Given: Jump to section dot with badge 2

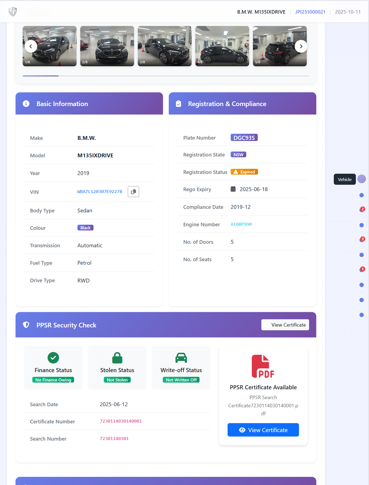Looking at the screenshot, I should [x=362, y=210].
